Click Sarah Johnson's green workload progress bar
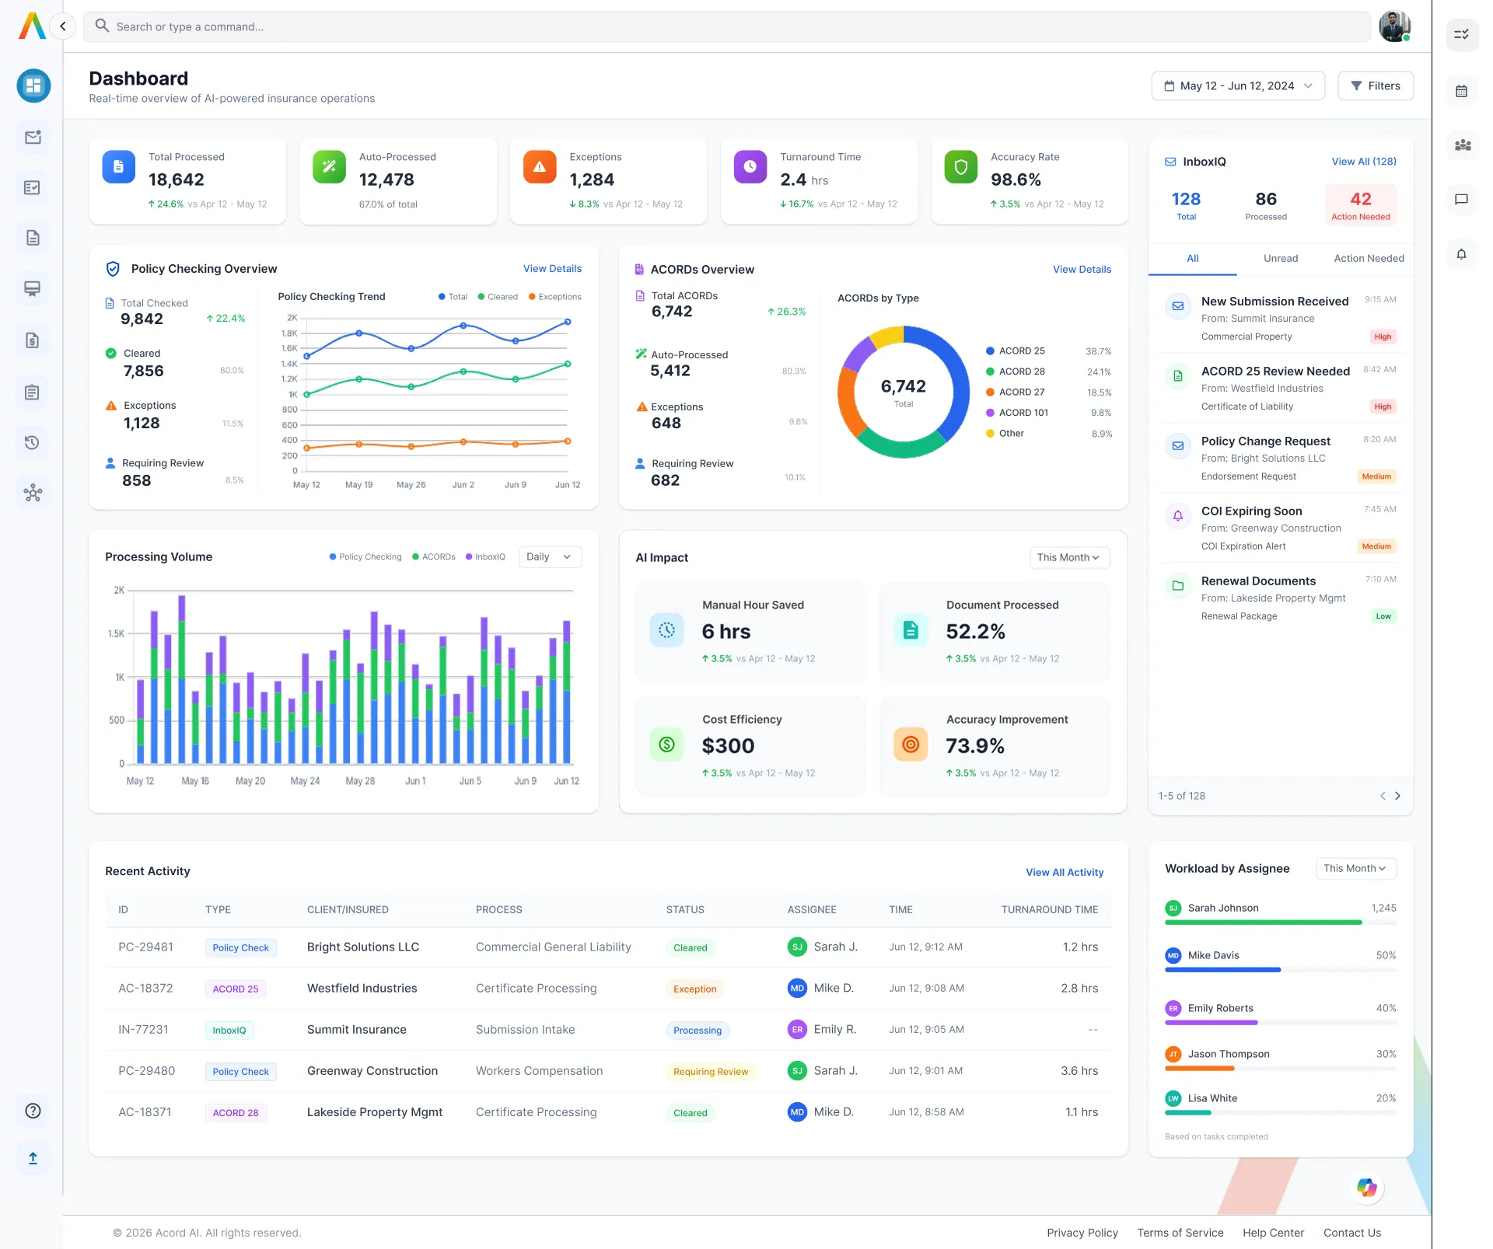The width and height of the screenshot is (1493, 1249). click(1264, 923)
